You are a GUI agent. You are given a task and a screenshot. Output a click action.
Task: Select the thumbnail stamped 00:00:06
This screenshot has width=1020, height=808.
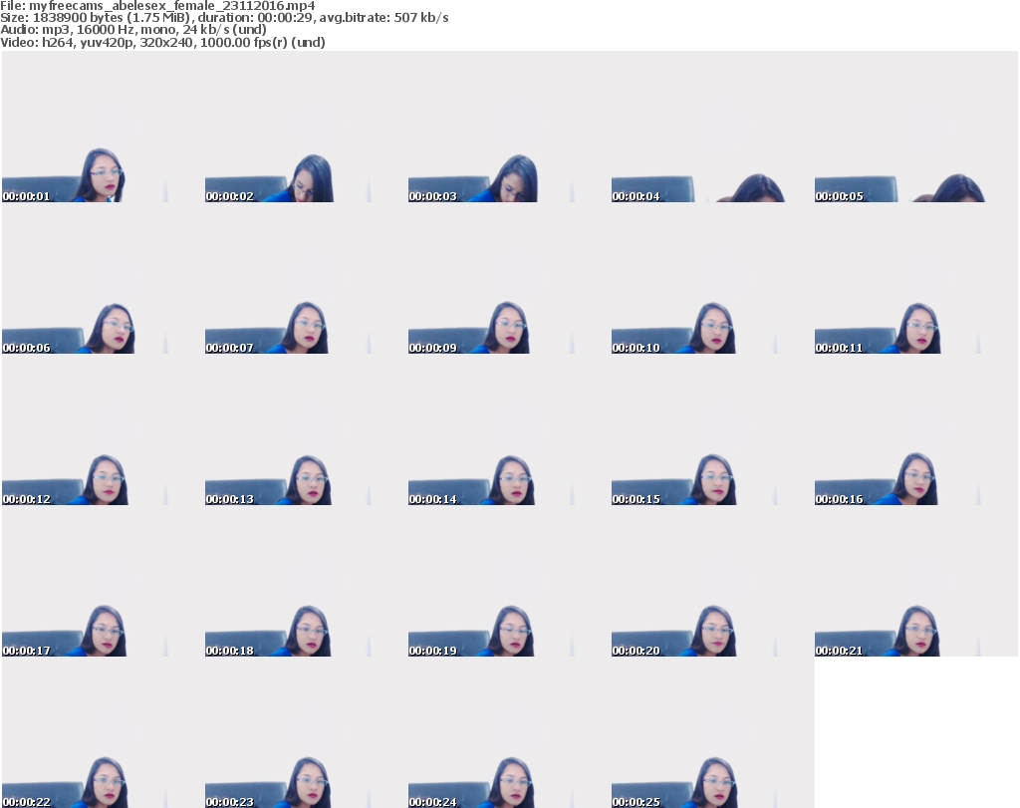104,278
